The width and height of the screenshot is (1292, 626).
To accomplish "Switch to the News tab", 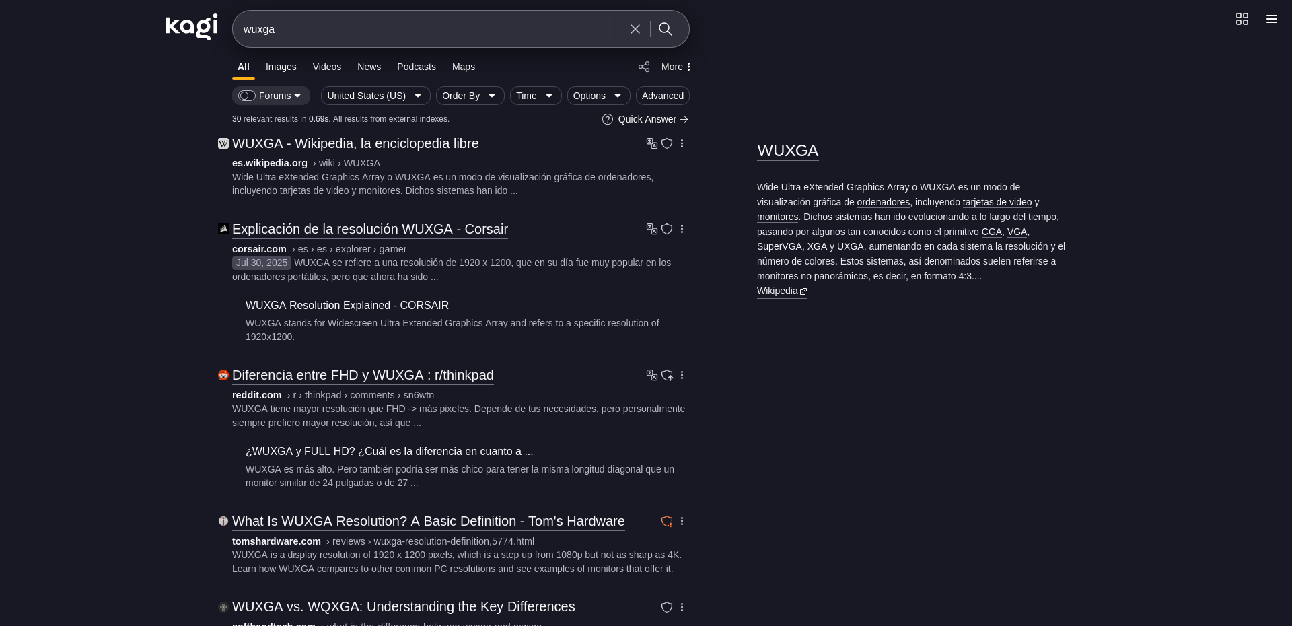I will tap(369, 67).
